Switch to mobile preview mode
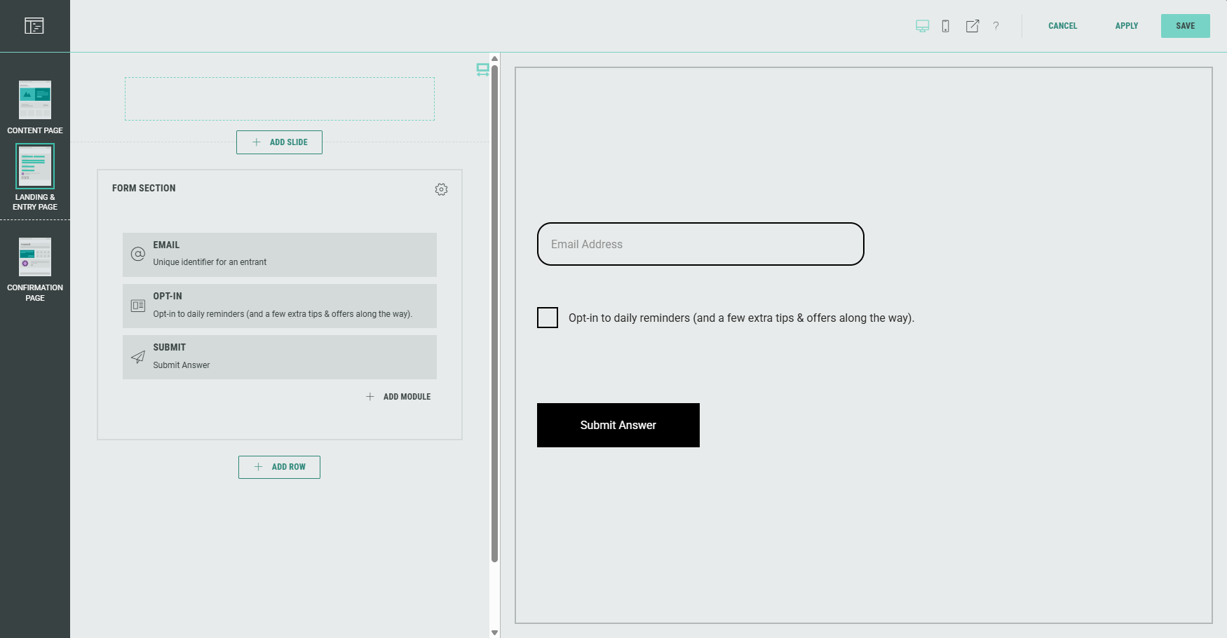 pyautogui.click(x=945, y=26)
